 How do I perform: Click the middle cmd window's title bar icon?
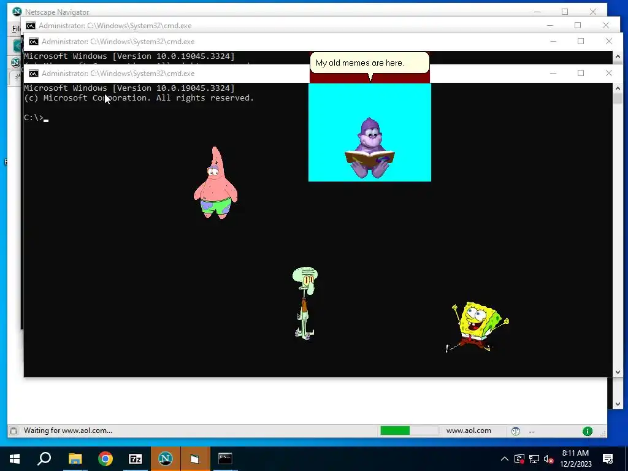(34, 41)
